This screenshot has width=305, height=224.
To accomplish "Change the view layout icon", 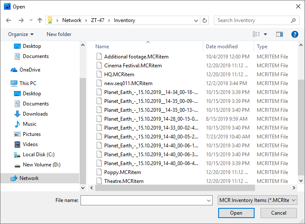I will pyautogui.click(x=256, y=34).
